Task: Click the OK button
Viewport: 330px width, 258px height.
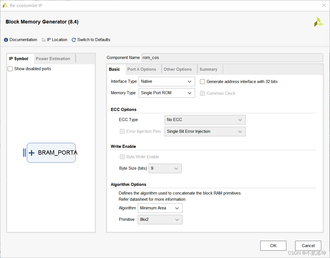Action: [x=273, y=246]
